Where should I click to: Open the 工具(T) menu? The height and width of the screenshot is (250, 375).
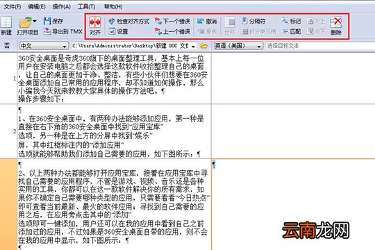[86, 7]
